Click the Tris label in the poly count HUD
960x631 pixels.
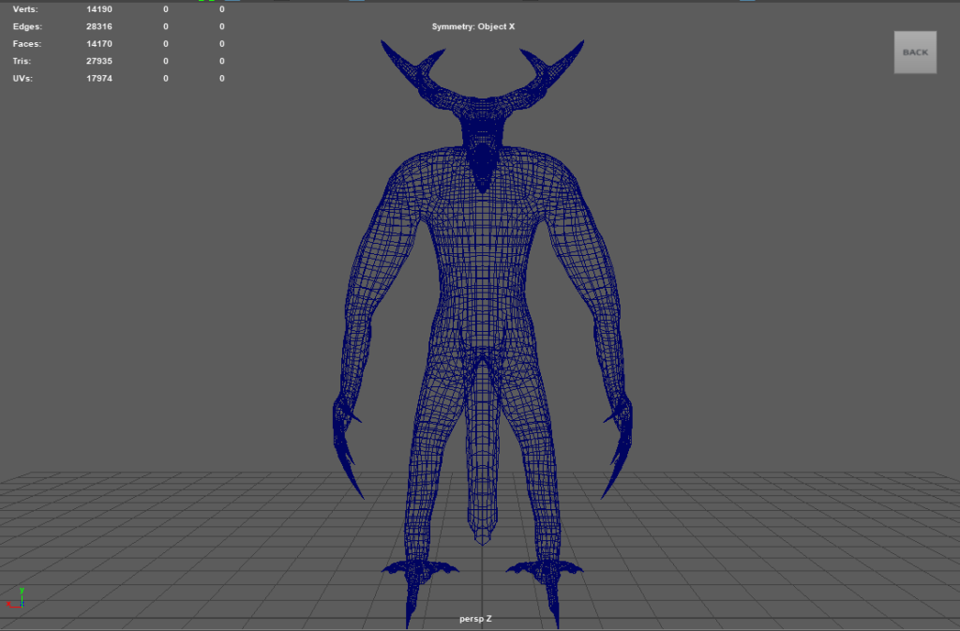click(x=23, y=61)
